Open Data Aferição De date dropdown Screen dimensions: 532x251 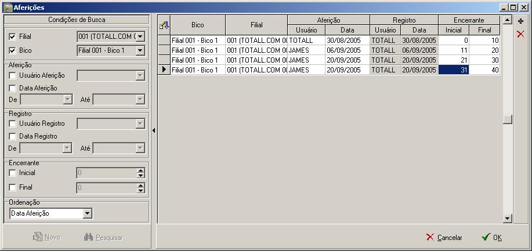(68, 100)
